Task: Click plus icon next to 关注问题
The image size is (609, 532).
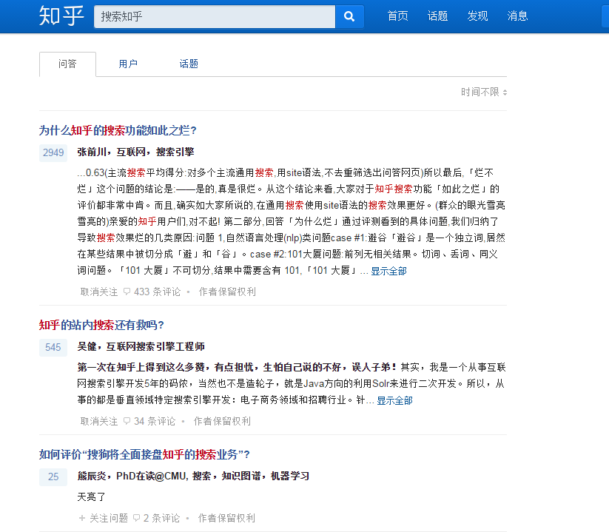Action: [82, 518]
